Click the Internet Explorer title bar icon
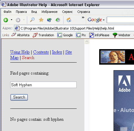 (x=4, y=4)
